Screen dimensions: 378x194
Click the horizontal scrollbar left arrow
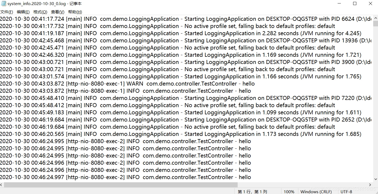coord(2,185)
